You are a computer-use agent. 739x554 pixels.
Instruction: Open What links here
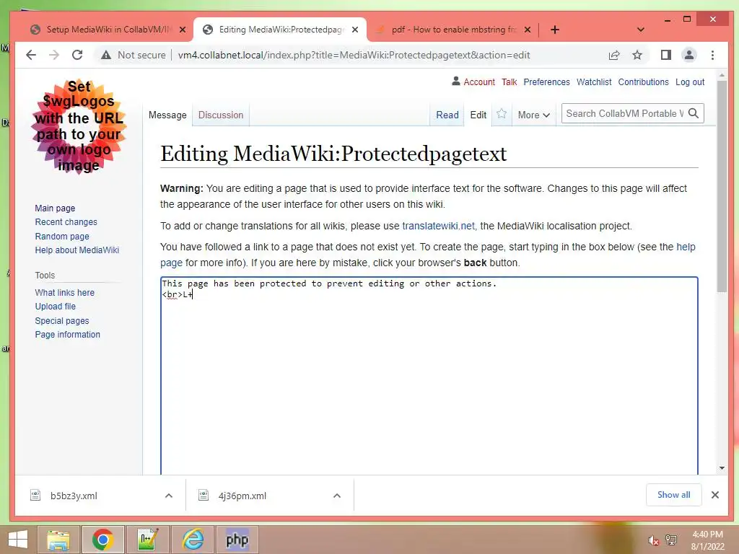click(64, 293)
